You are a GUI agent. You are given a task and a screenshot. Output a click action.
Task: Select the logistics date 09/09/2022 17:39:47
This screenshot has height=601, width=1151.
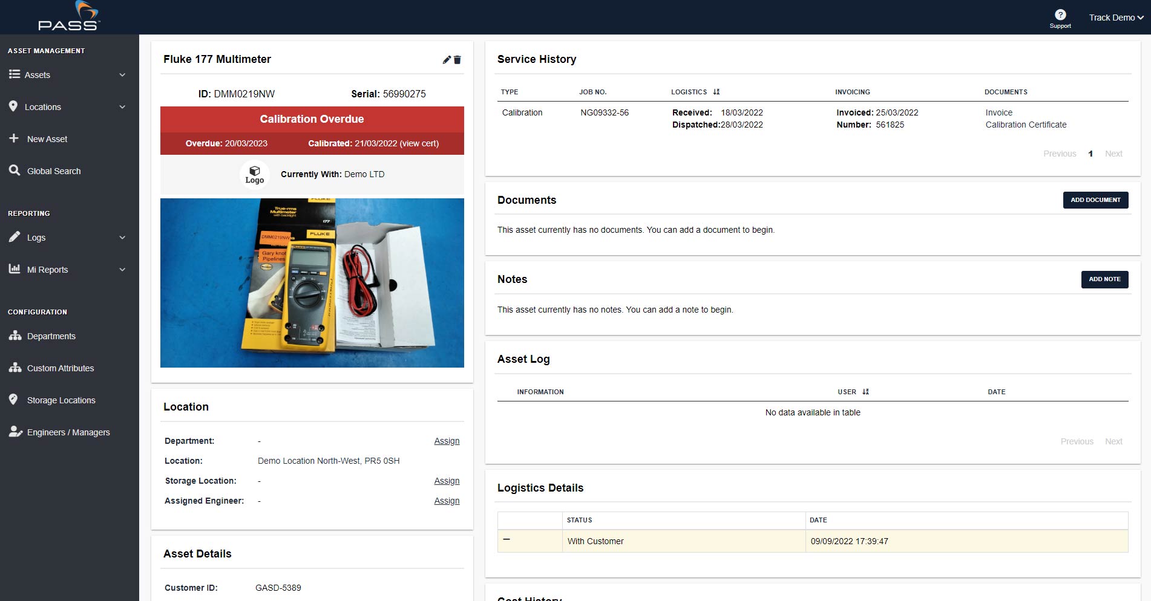850,541
